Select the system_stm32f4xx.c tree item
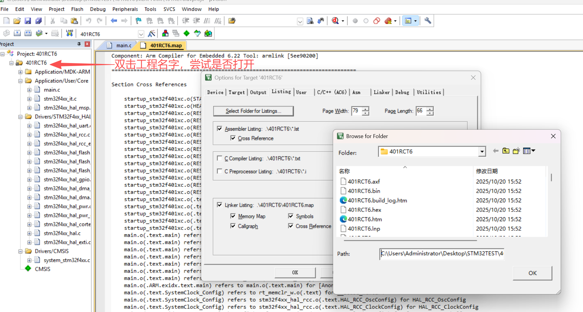Image resolution: width=583 pixels, height=312 pixels. coord(67,260)
